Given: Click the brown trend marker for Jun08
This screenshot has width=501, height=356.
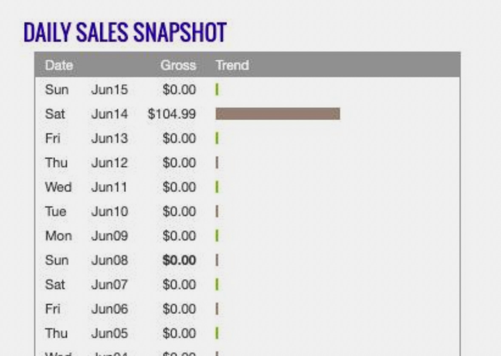Looking at the screenshot, I should click(x=217, y=260).
